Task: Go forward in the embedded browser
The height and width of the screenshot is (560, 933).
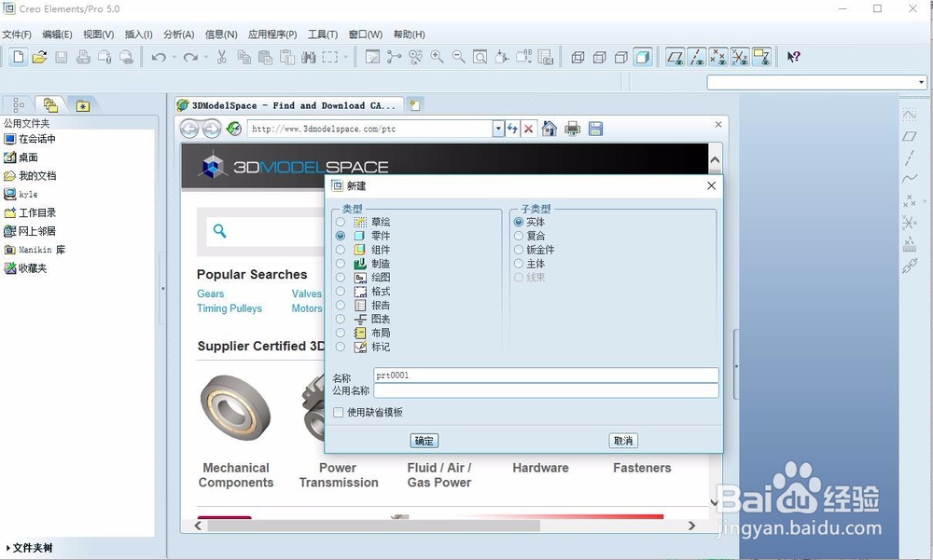Action: click(211, 129)
